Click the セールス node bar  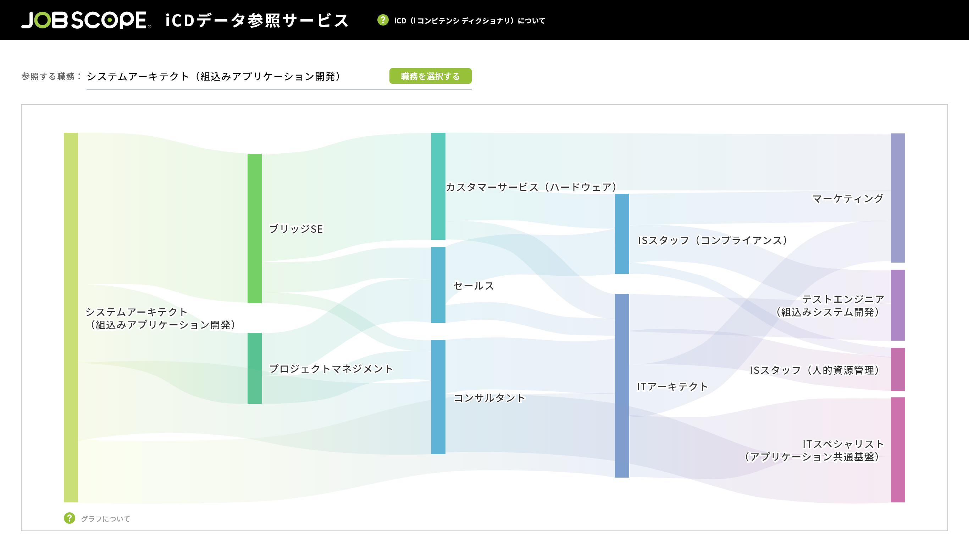tap(438, 285)
